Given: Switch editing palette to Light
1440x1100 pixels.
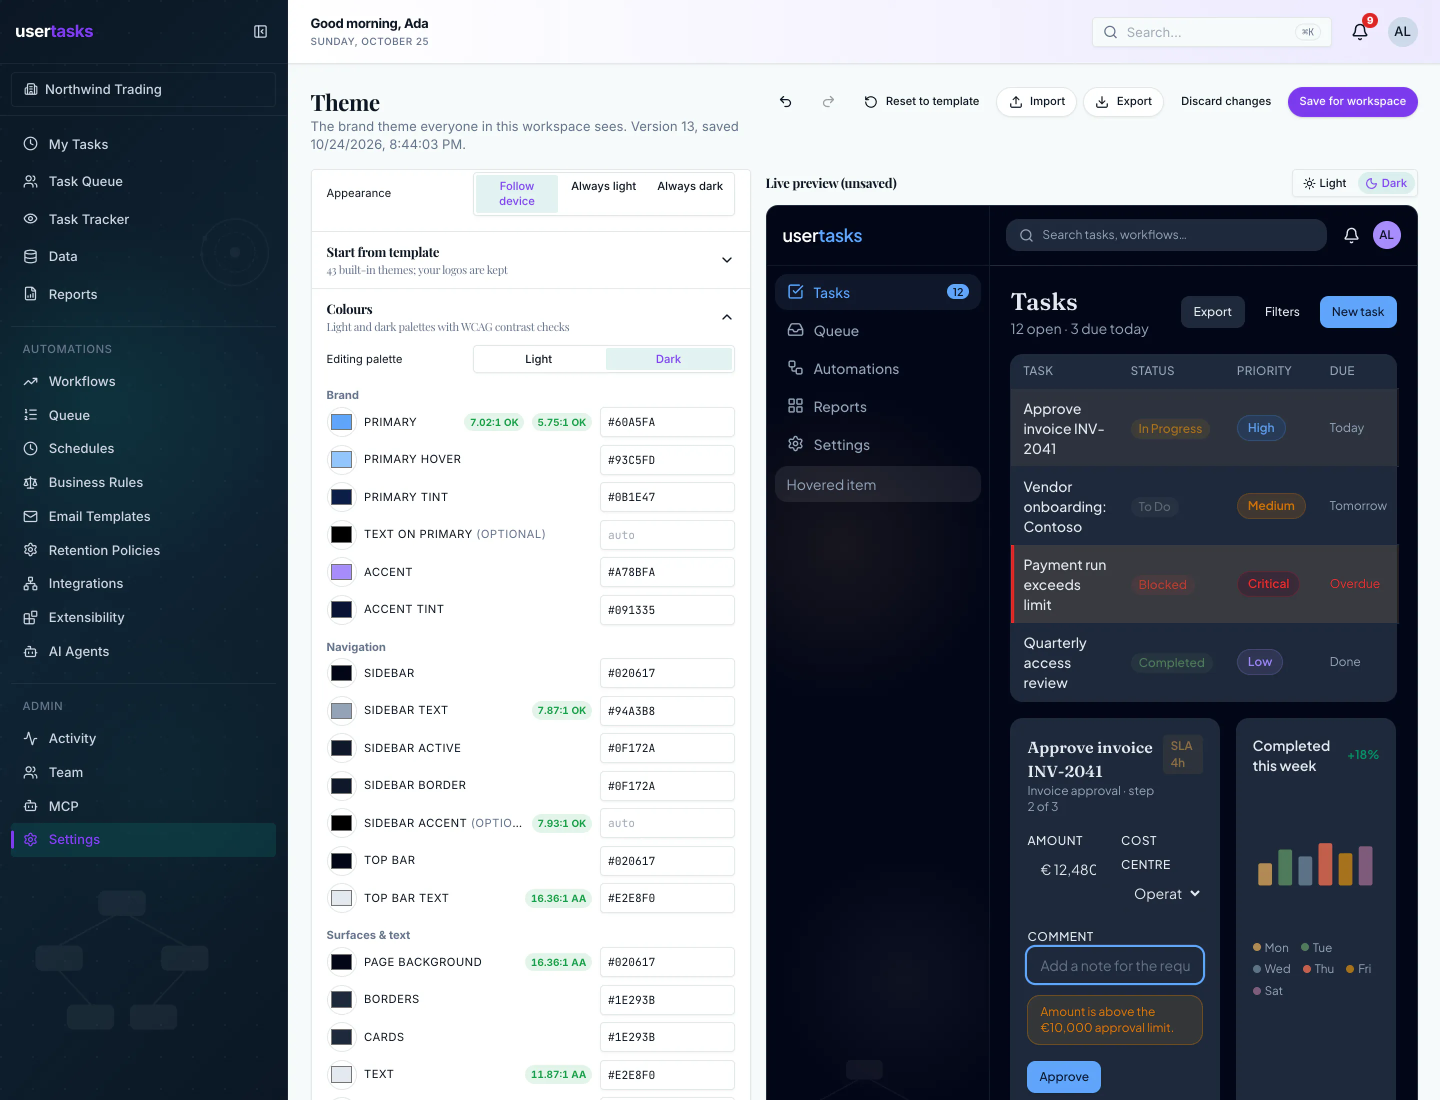Looking at the screenshot, I should [538, 359].
